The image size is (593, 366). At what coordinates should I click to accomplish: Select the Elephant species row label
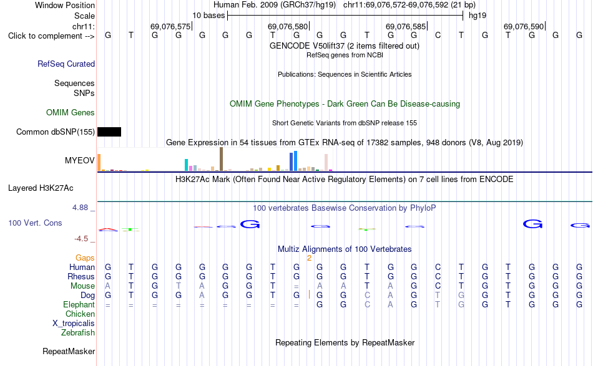pos(79,304)
